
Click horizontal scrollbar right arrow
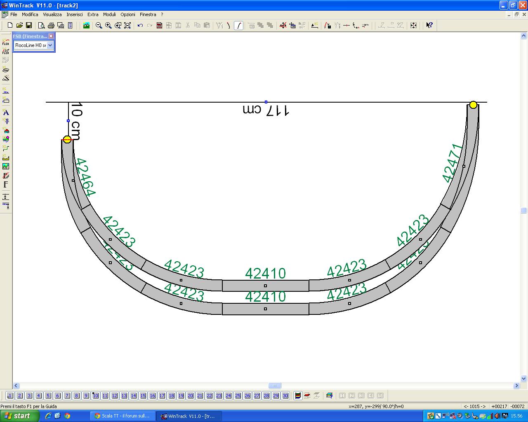click(516, 386)
